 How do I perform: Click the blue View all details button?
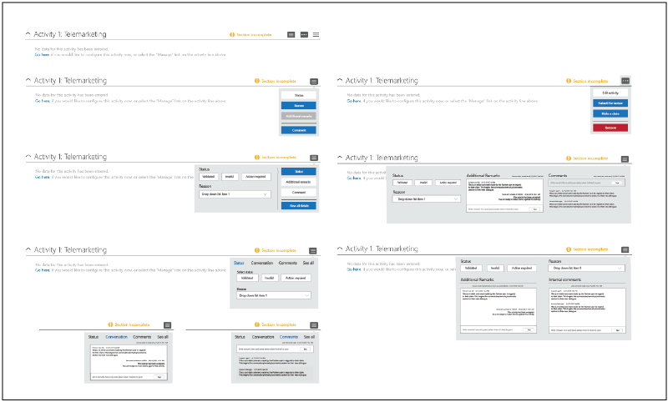tap(298, 204)
